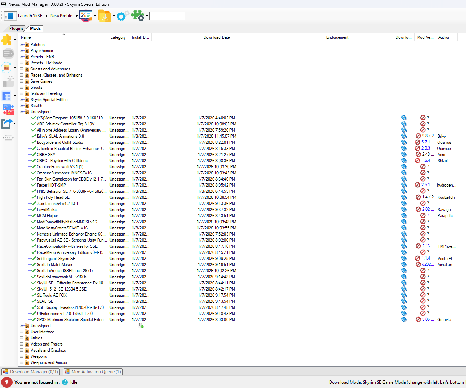Click the grey thumbs-up endorse icon
The width and height of the screenshot is (466, 388).
point(8,82)
